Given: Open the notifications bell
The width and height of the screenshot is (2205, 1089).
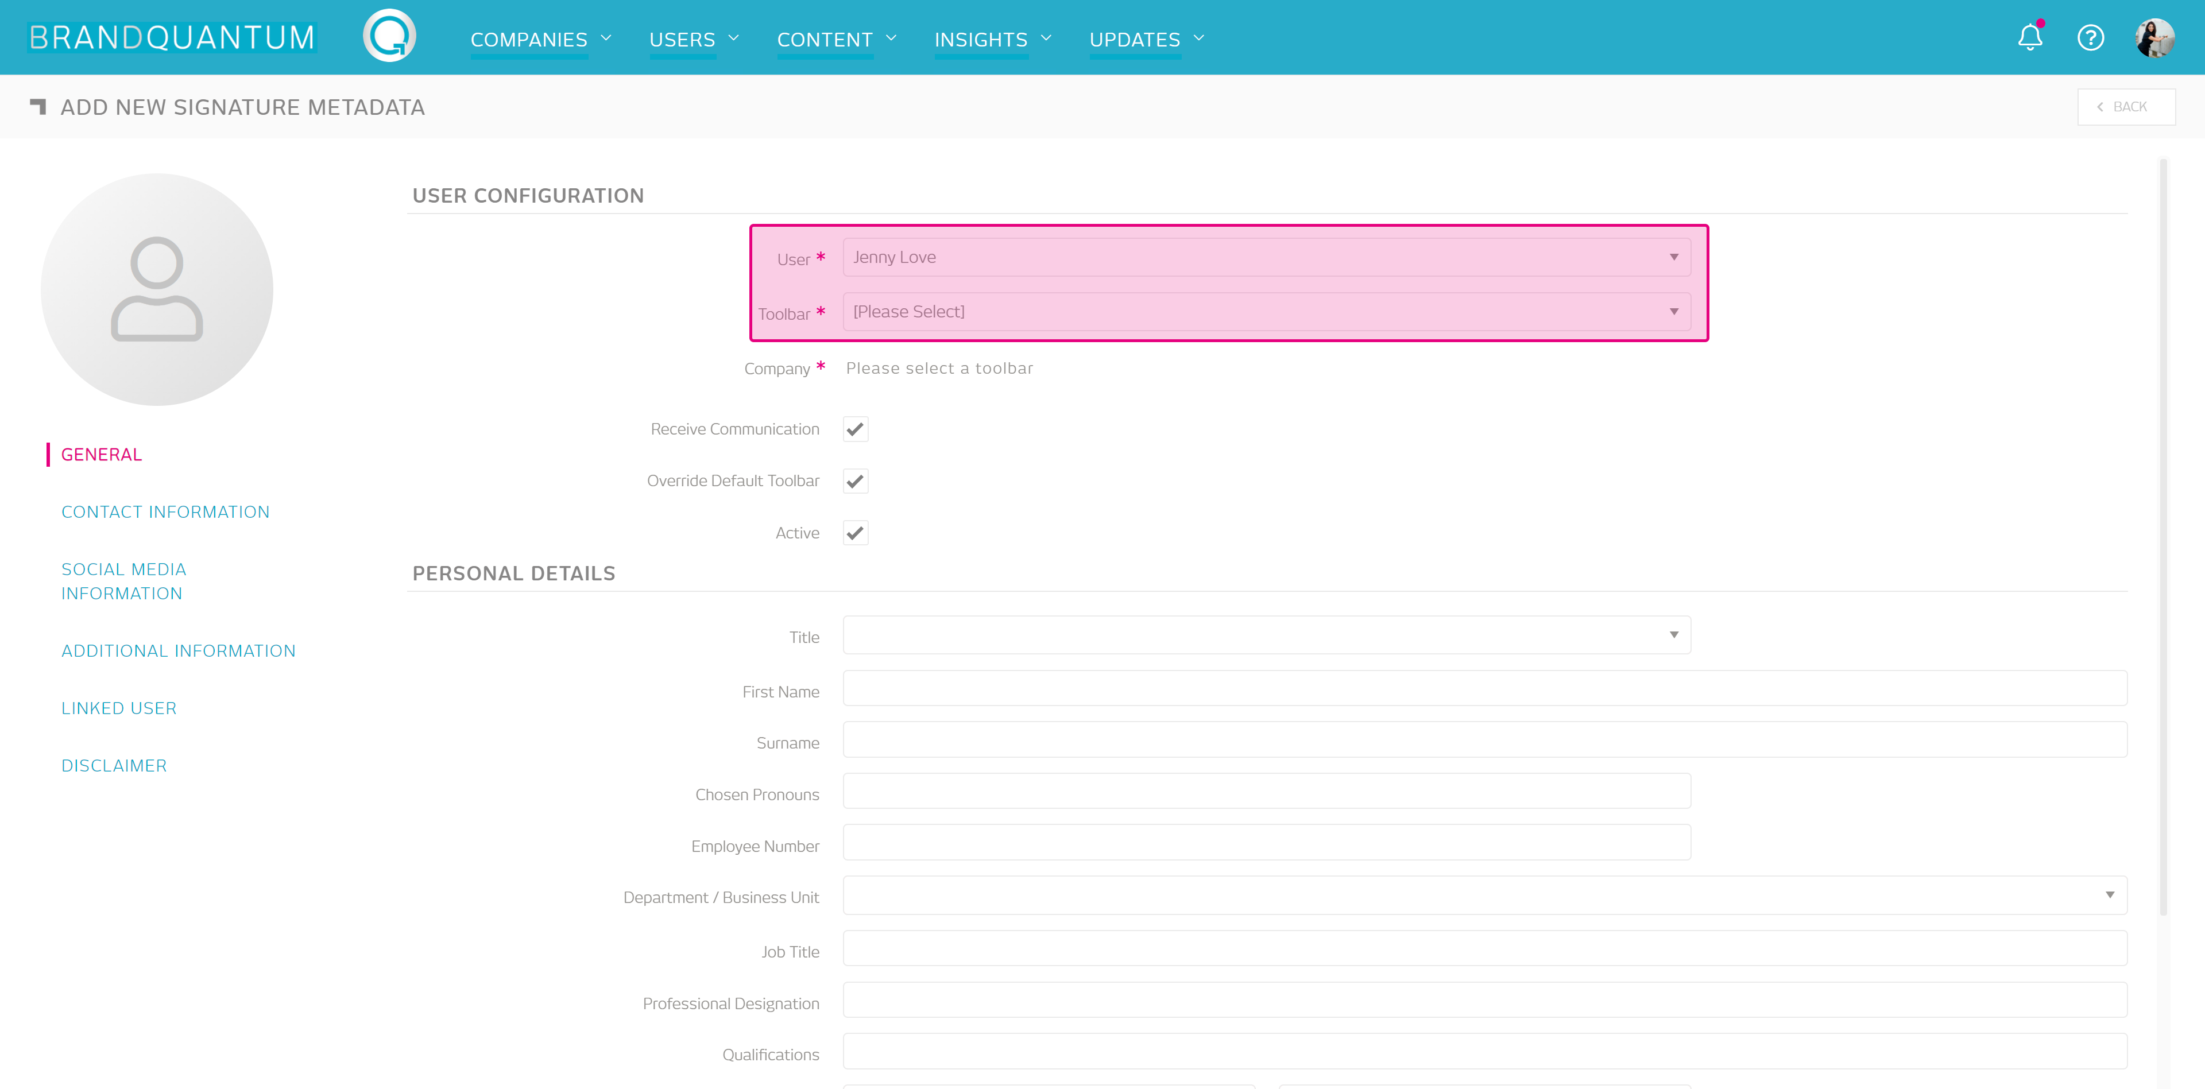Looking at the screenshot, I should coord(2029,38).
